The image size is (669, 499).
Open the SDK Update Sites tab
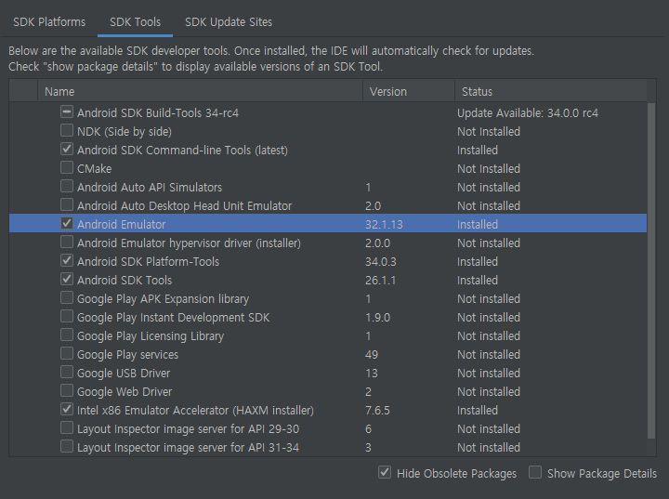pyautogui.click(x=229, y=21)
